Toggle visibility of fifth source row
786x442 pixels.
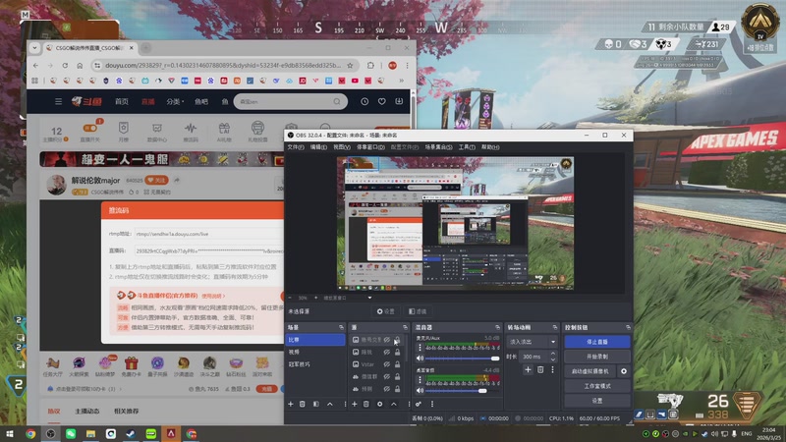(386, 389)
